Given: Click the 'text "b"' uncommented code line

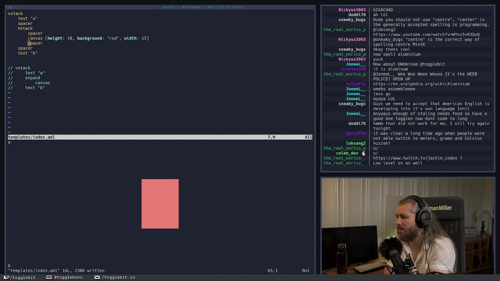Looking at the screenshot, I should pyautogui.click(x=27, y=53).
